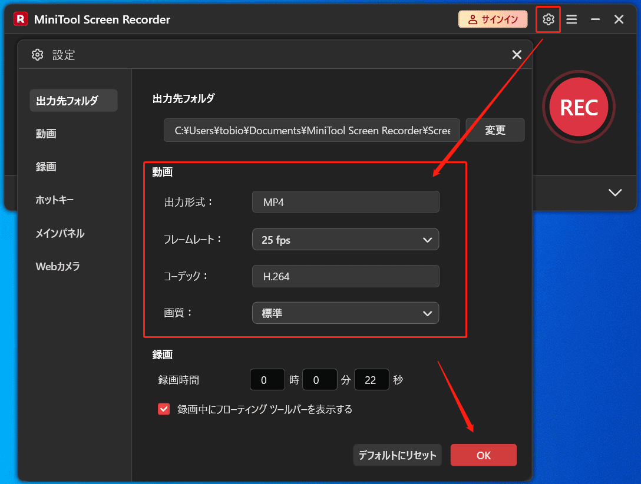Click the コーデック H.264 field
This screenshot has width=641, height=484.
(x=346, y=276)
